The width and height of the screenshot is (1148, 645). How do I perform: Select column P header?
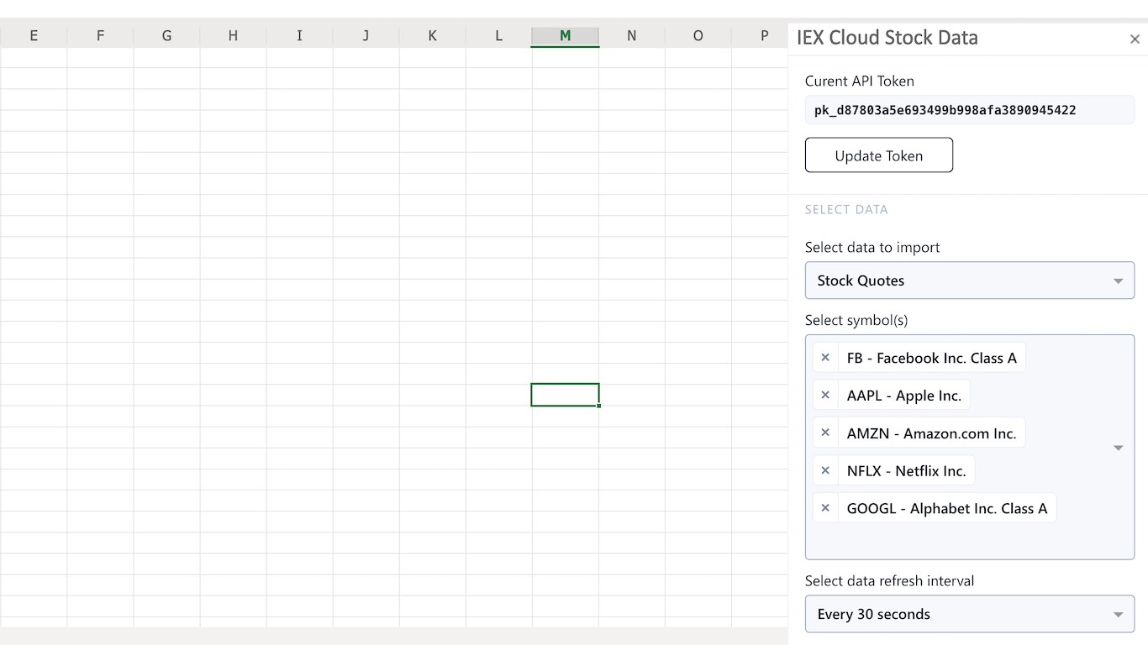click(x=760, y=35)
